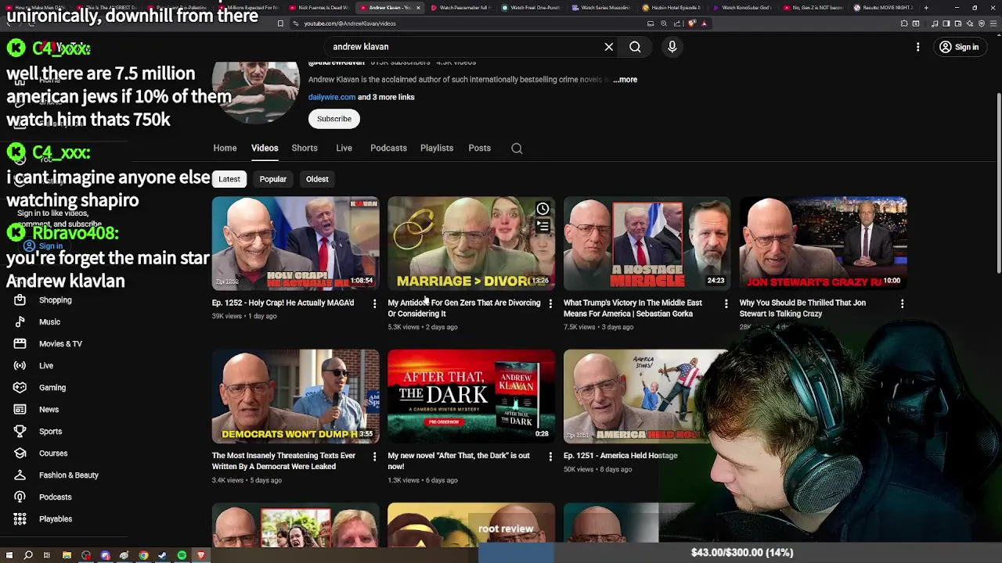Add Marriage video to queue icon
The height and width of the screenshot is (563, 1002).
pyautogui.click(x=542, y=227)
